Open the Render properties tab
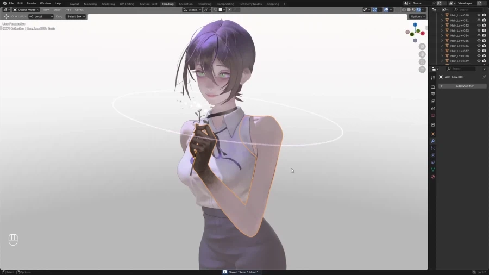489x275 pixels. pyautogui.click(x=433, y=87)
